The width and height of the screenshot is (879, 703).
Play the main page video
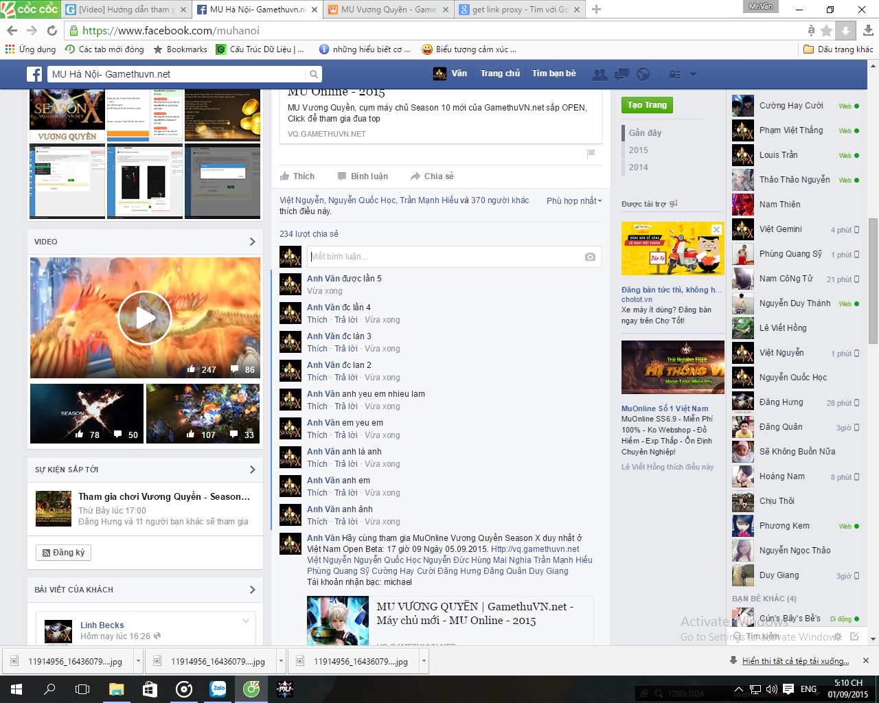145,318
